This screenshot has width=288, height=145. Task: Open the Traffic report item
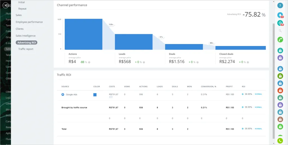coord(26,49)
